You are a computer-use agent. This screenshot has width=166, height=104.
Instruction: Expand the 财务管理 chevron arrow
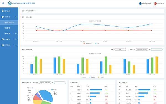16,39
